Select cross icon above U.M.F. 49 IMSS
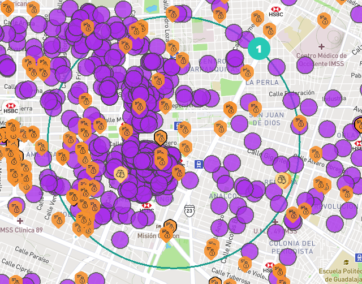 coord(275,222)
